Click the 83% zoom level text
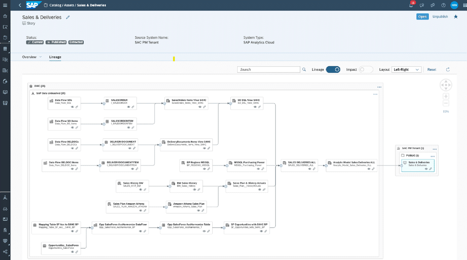 tap(446, 112)
